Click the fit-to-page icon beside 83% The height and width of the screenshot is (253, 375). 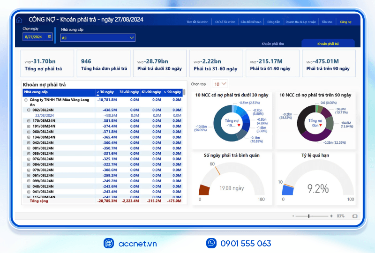tap(355, 216)
